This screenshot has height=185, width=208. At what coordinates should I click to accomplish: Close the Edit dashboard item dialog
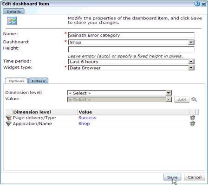(x=203, y=4)
